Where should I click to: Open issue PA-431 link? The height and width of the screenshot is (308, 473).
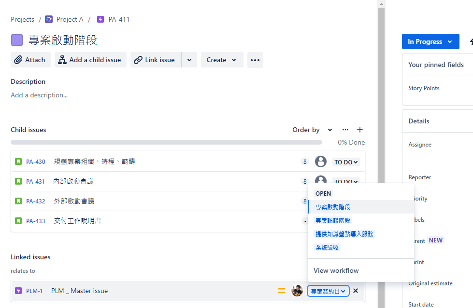pos(35,182)
